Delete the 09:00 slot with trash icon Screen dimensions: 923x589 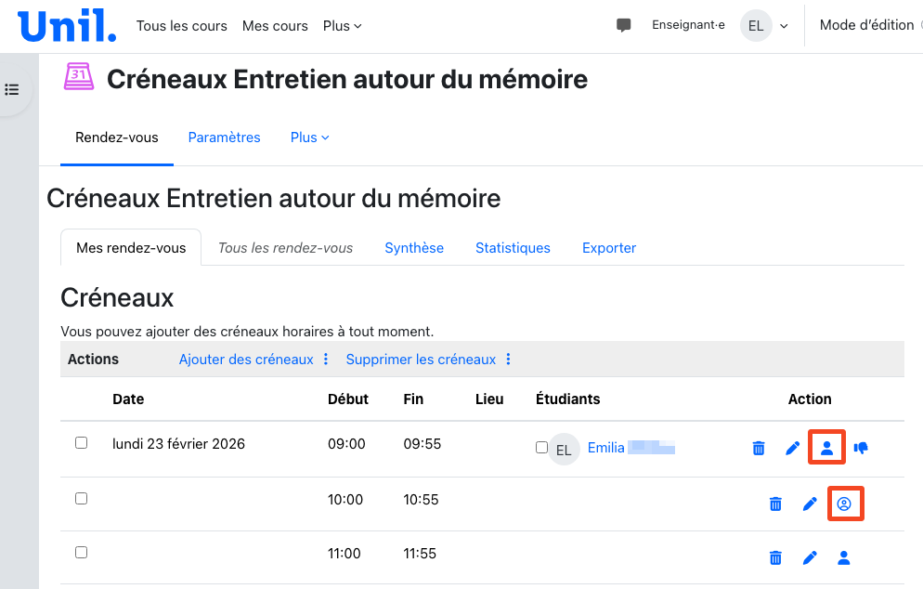[759, 449]
